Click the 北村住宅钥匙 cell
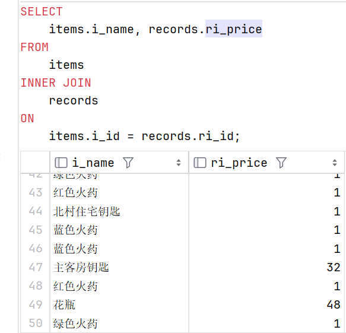 coord(119,211)
